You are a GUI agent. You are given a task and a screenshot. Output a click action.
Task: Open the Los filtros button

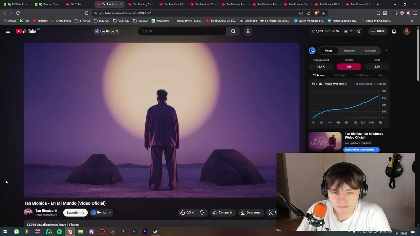point(107,31)
